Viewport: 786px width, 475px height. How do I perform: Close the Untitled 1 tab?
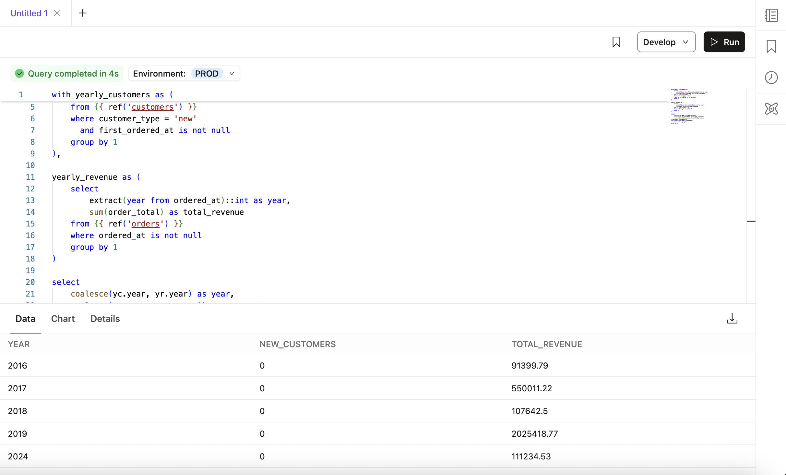[x=57, y=13]
